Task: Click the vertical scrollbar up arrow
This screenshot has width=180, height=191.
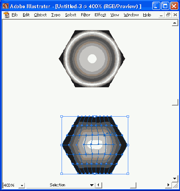Action: (175, 23)
